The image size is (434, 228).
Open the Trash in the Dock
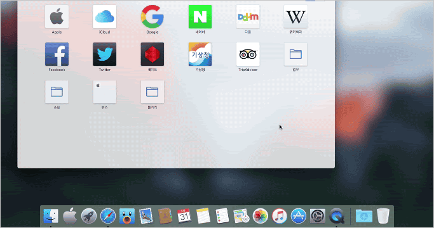pos(383,216)
